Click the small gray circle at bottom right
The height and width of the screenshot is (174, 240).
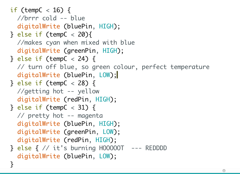[x=224, y=171]
